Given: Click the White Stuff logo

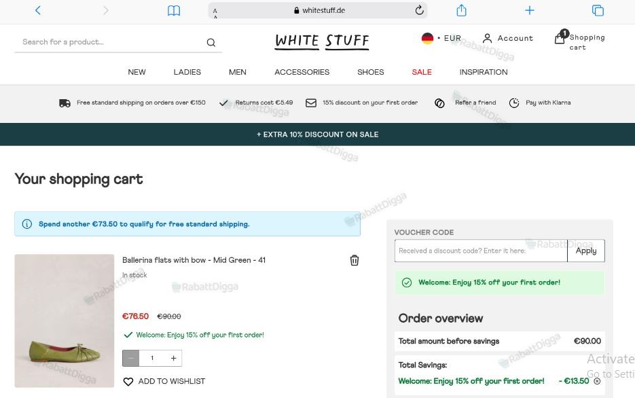Looking at the screenshot, I should pyautogui.click(x=322, y=41).
